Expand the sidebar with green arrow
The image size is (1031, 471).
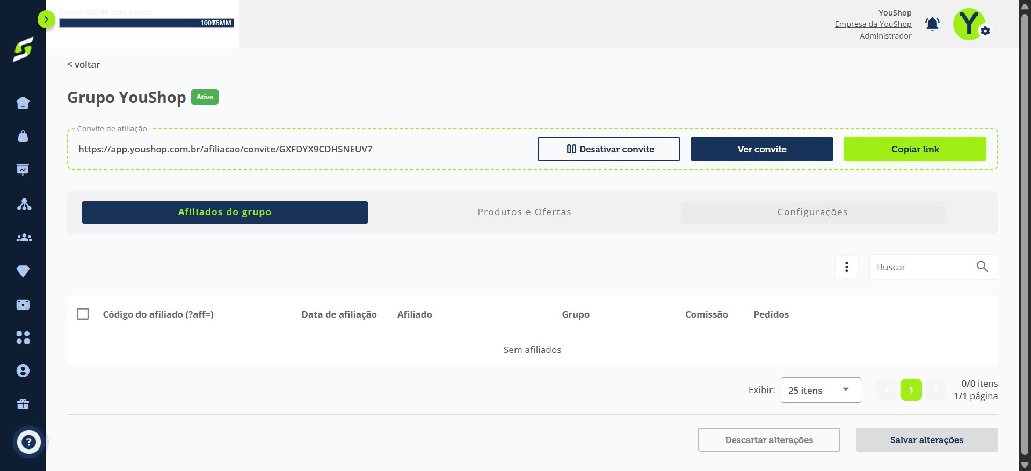pyautogui.click(x=47, y=20)
